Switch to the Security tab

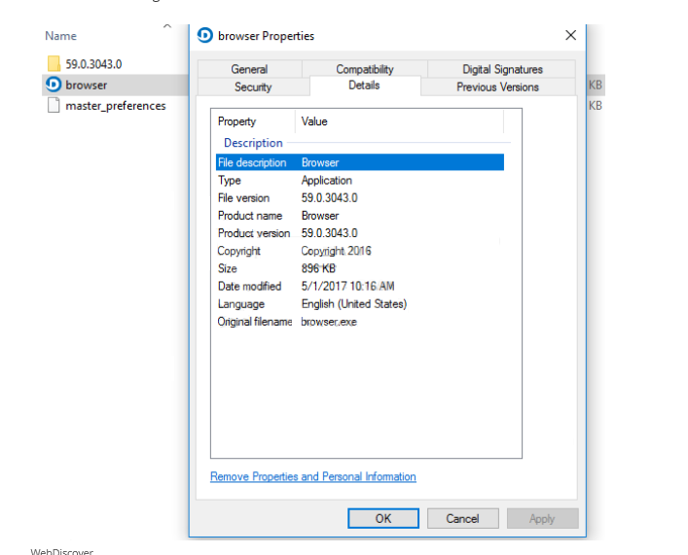point(253,87)
